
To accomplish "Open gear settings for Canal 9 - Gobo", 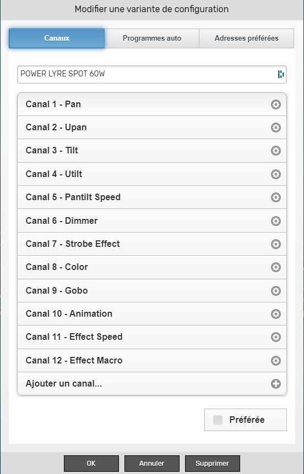I will pos(275,291).
